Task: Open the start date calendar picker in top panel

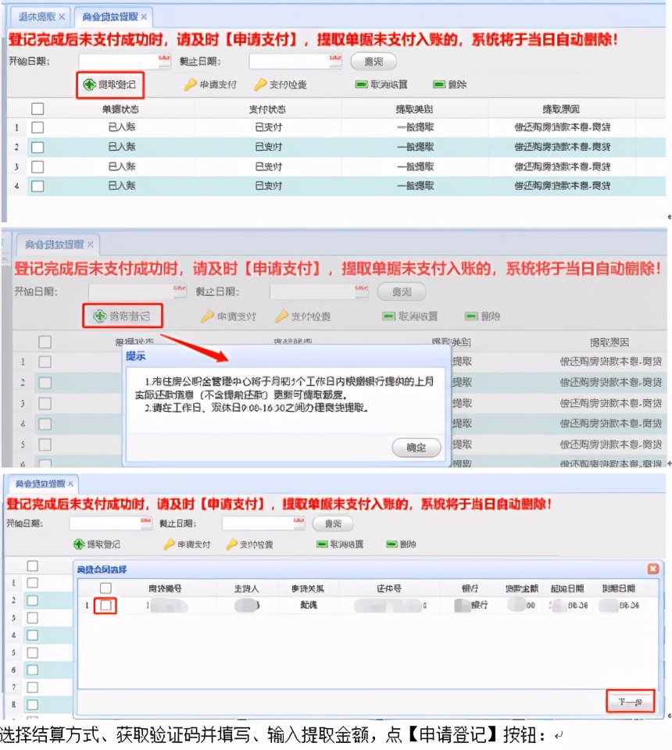Action: coord(164,59)
